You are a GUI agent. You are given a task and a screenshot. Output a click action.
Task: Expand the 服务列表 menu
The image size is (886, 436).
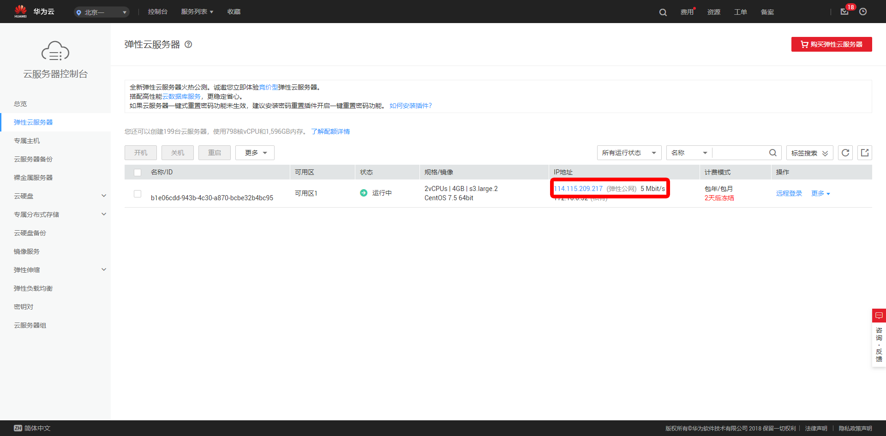197,12
